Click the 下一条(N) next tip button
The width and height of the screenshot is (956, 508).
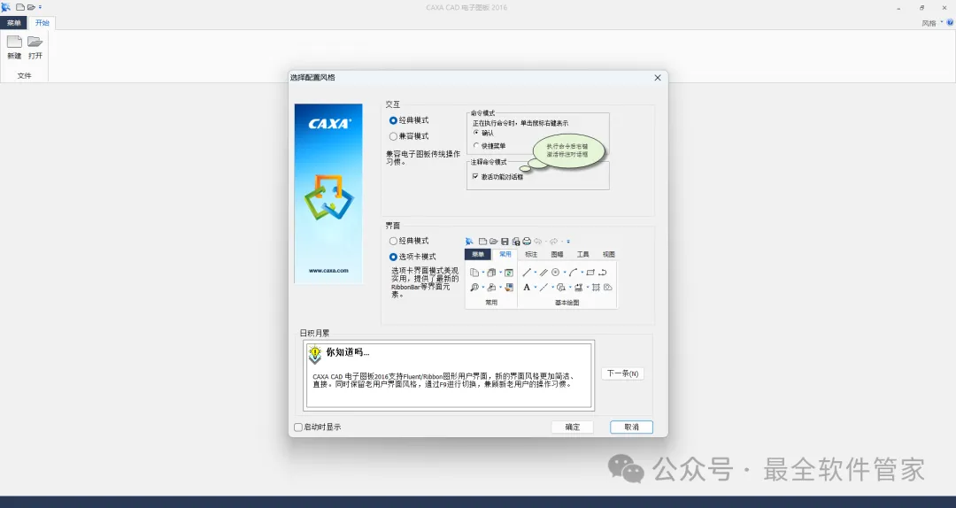point(622,373)
